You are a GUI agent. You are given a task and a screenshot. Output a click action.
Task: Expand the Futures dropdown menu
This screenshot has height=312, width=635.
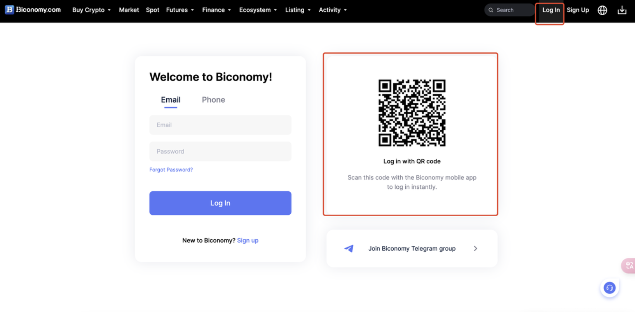pyautogui.click(x=180, y=10)
